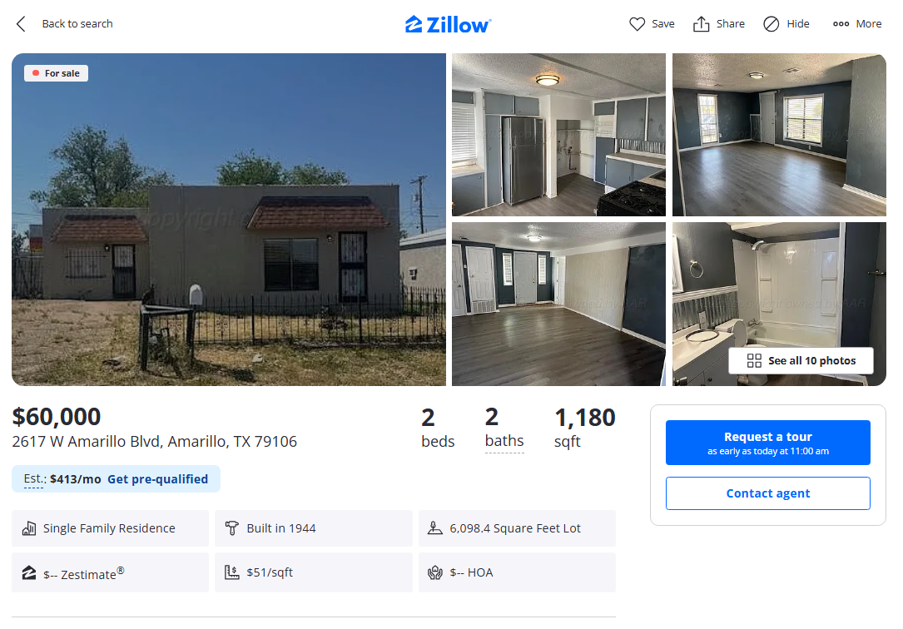
Task: Click the HOA hands icon
Action: [434, 572]
